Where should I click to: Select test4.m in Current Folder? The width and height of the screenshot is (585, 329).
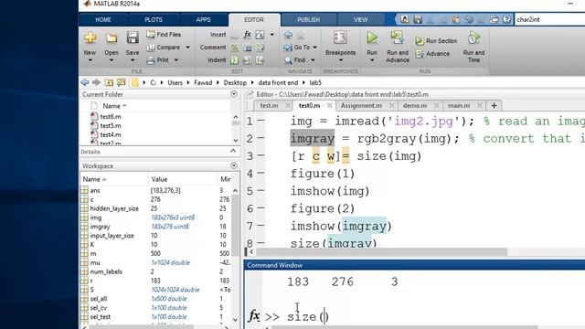[111, 134]
